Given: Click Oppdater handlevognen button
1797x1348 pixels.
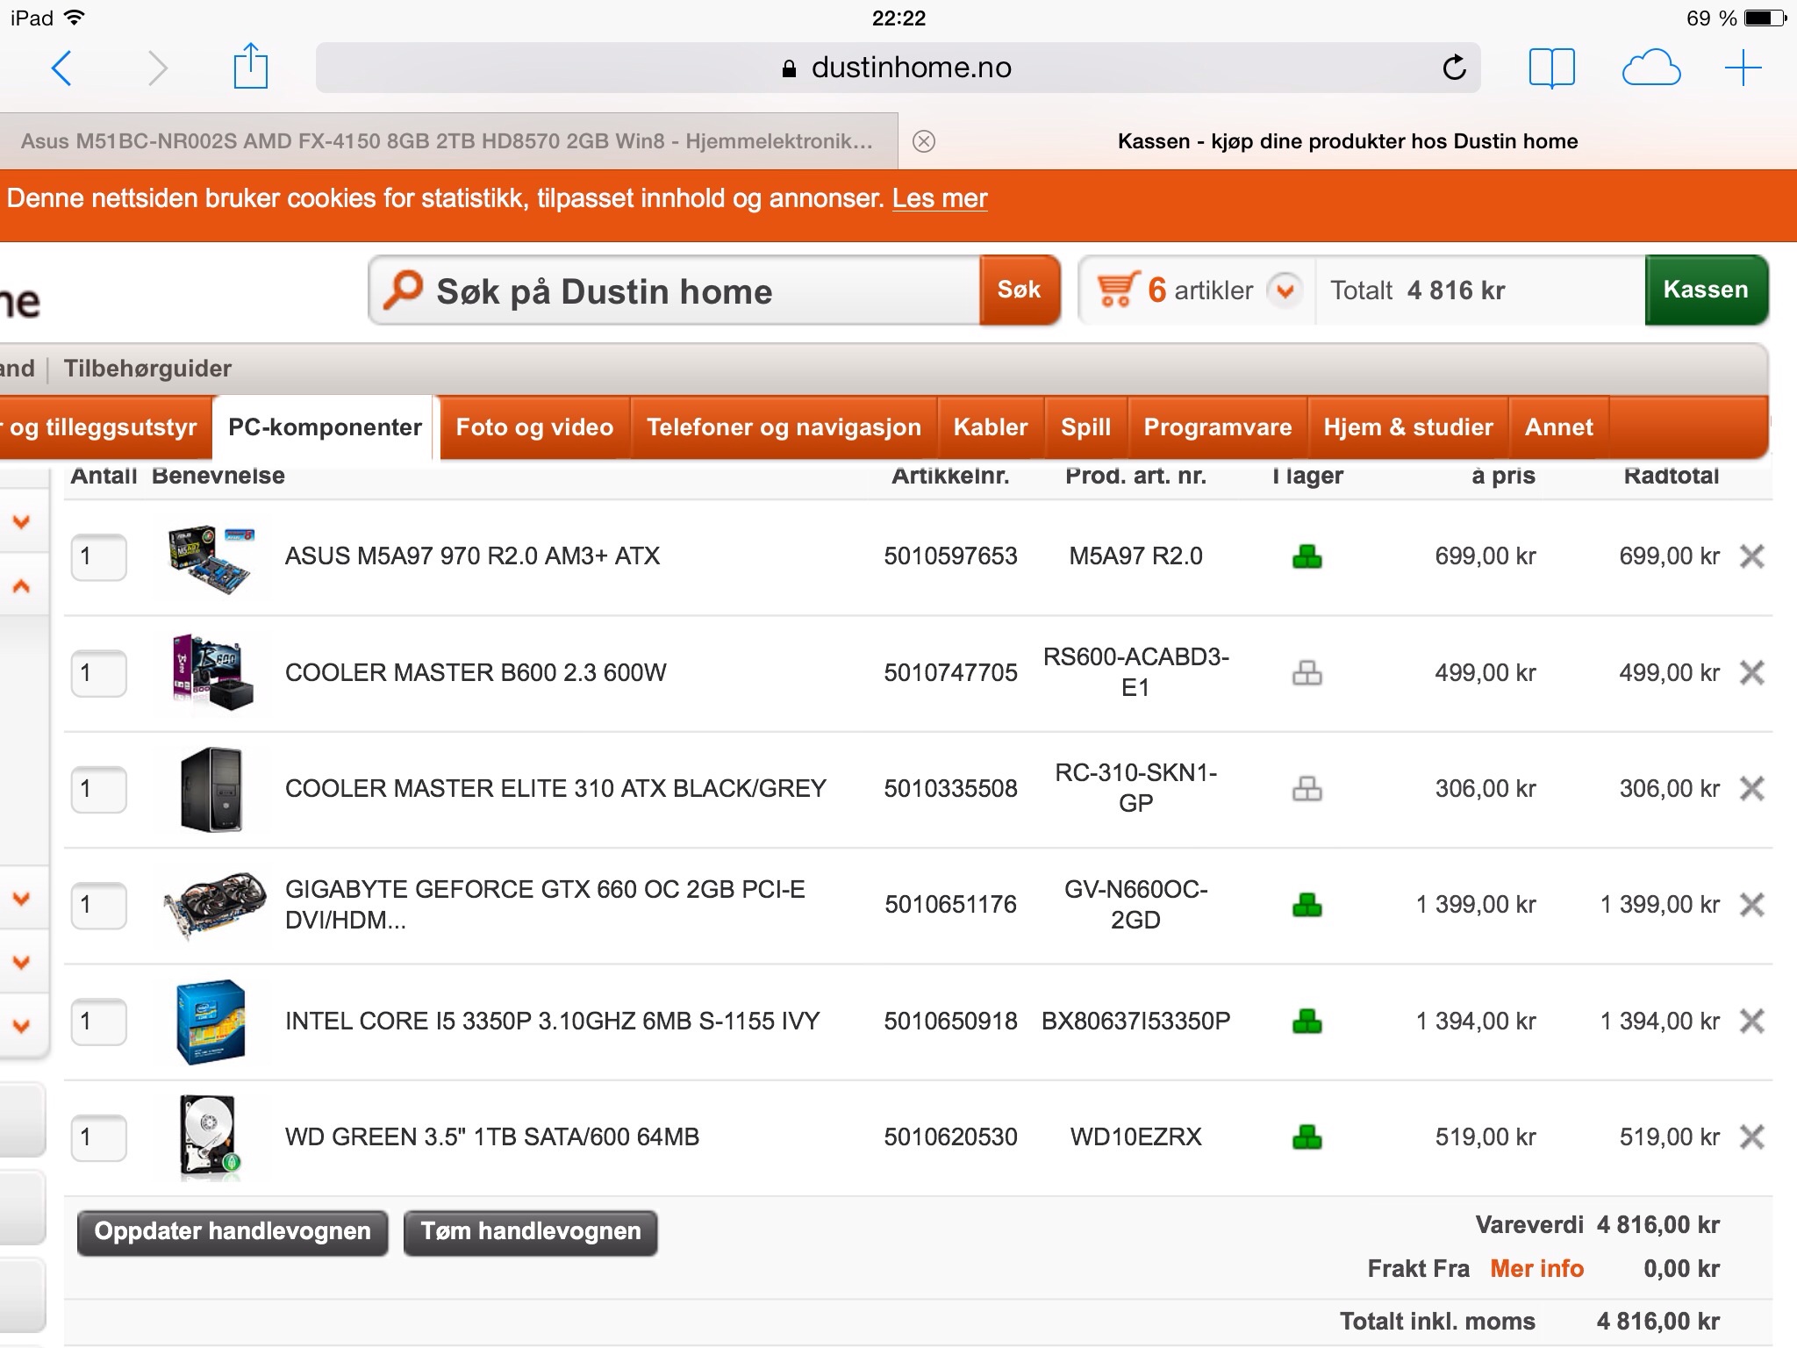Looking at the screenshot, I should click(233, 1232).
